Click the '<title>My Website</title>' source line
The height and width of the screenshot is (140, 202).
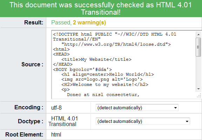pyautogui.click(x=96, y=59)
